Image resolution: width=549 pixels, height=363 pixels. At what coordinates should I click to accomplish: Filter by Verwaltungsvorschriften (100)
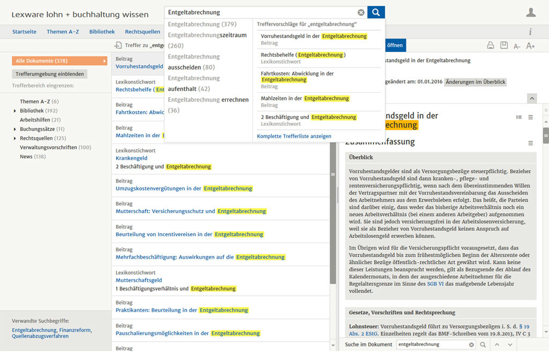point(55,148)
